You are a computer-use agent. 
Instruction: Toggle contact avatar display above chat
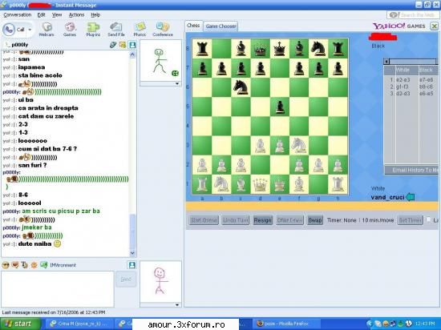(132, 45)
